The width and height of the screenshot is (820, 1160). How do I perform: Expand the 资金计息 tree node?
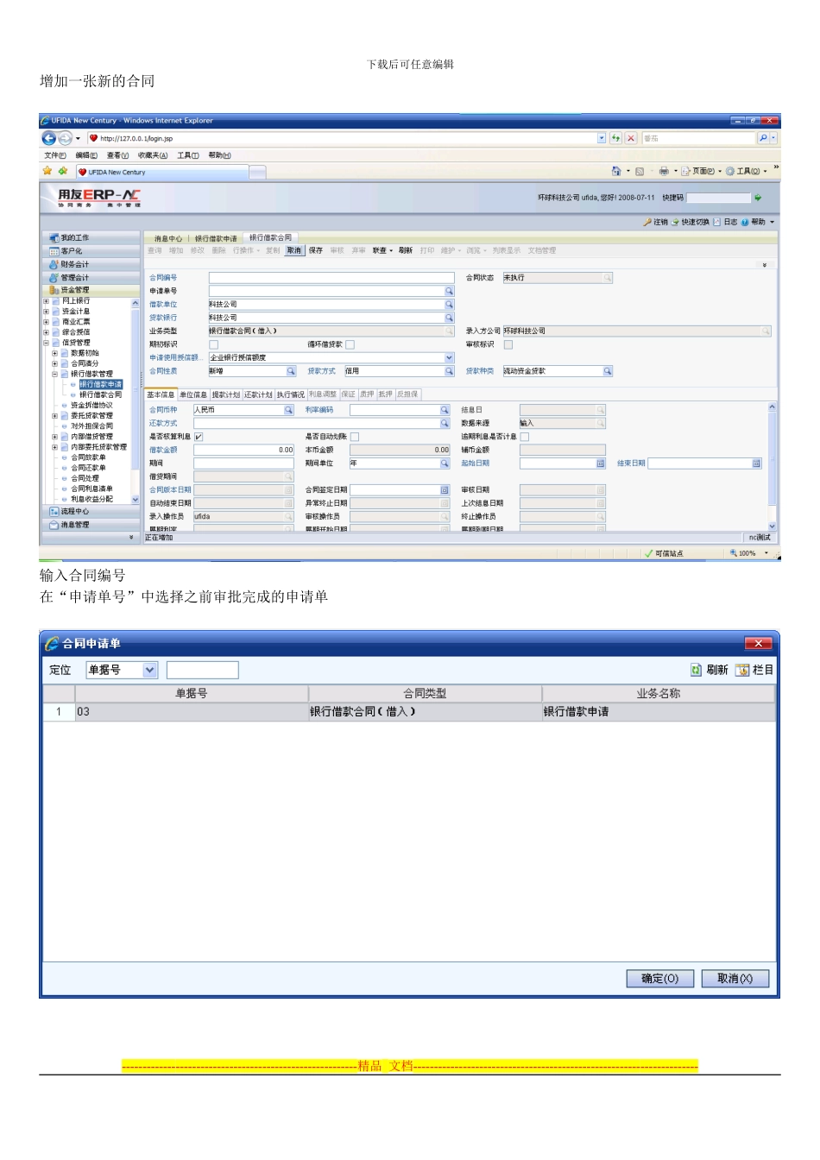point(46,312)
